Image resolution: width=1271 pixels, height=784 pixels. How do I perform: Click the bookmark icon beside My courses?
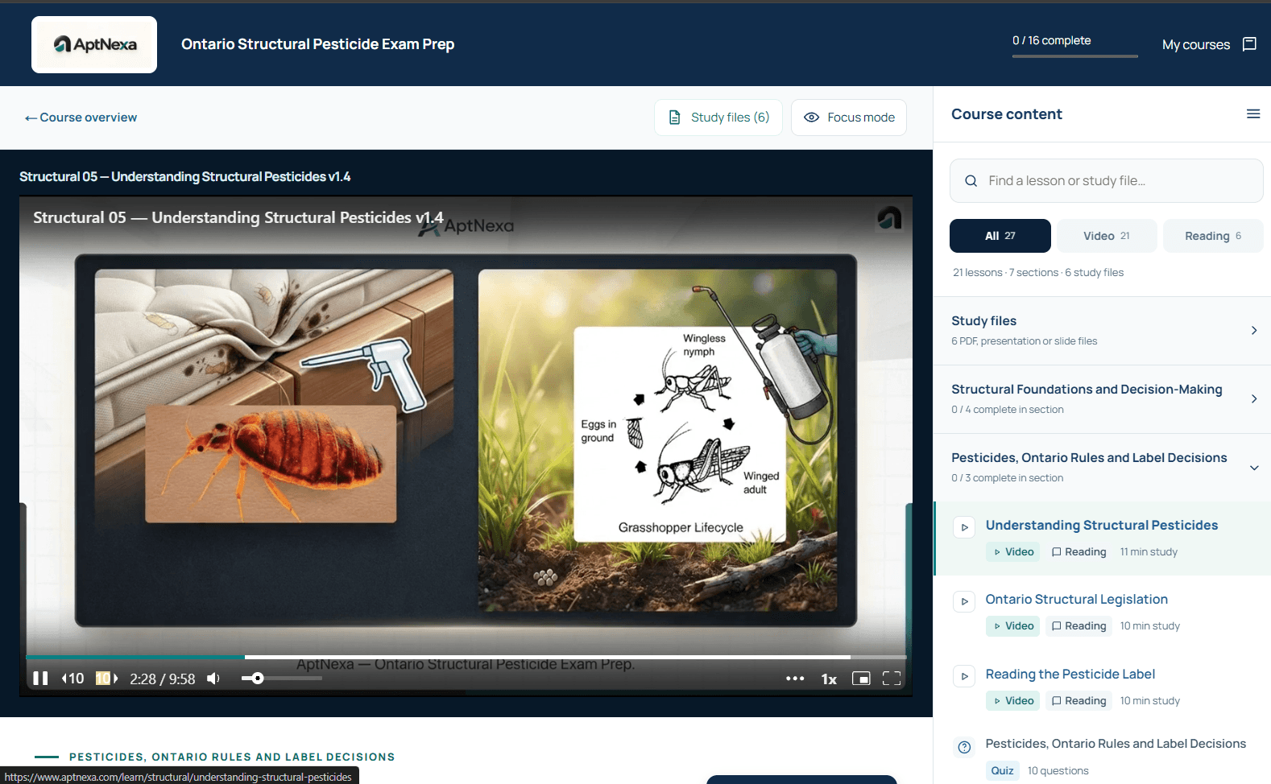(1249, 44)
